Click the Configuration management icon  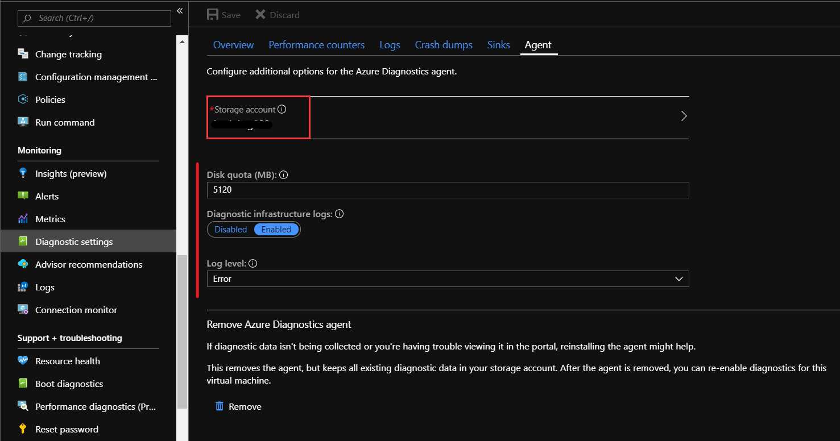coord(23,77)
